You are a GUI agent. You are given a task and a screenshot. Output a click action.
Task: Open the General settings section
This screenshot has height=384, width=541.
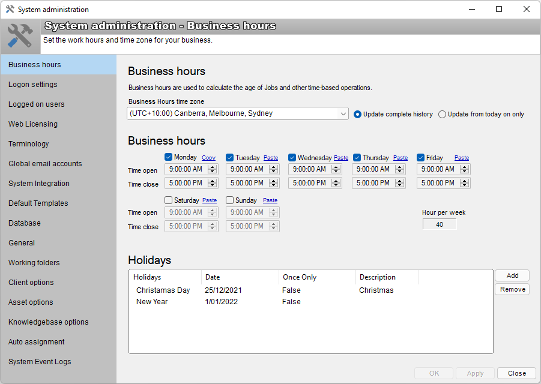coord(58,243)
